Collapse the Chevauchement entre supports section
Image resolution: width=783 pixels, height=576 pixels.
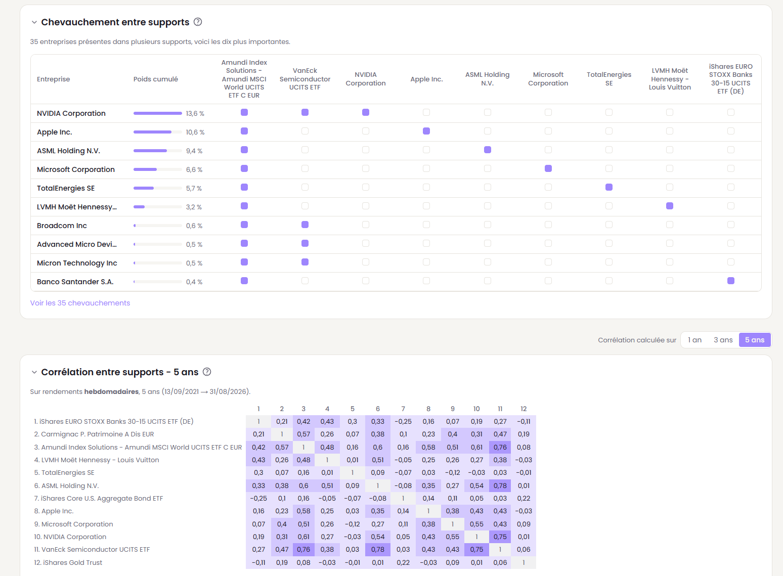(x=34, y=22)
